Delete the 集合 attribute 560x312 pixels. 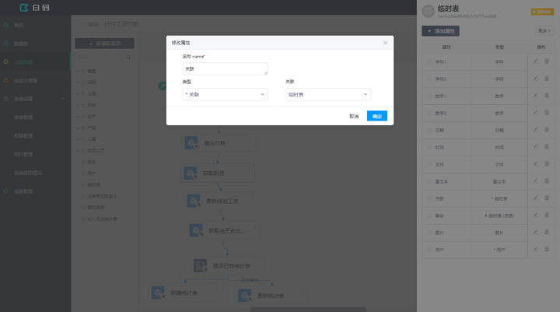pos(547,216)
